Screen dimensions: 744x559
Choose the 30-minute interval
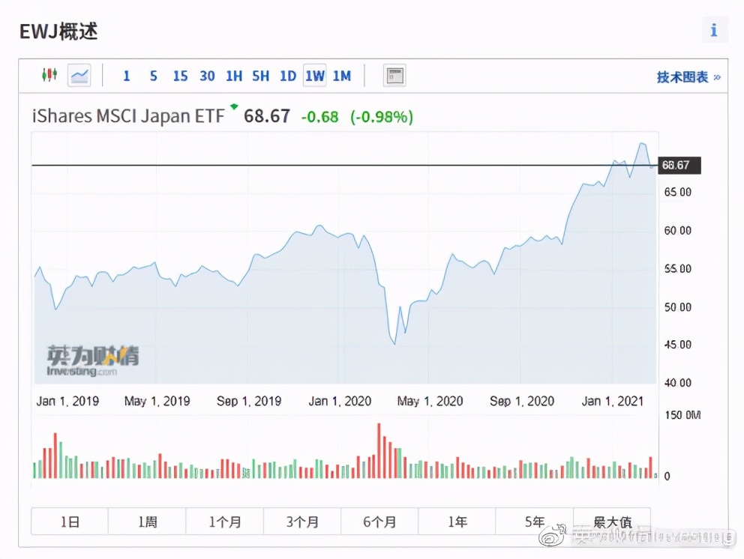point(207,76)
